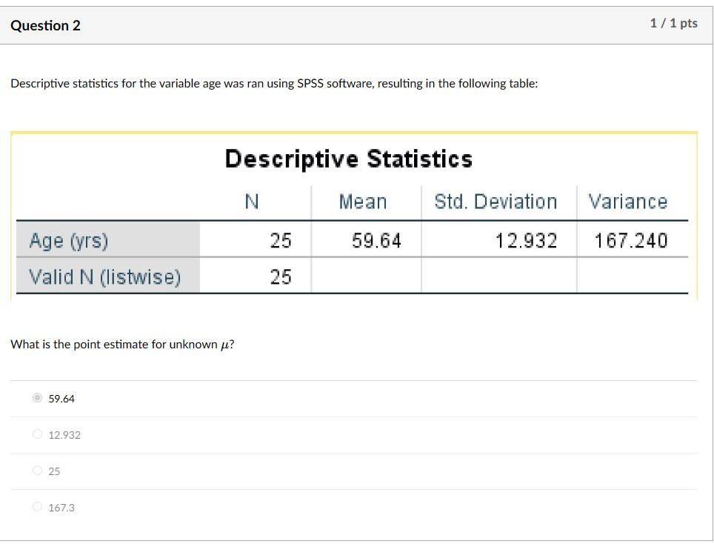Click the N column header
Image resolution: width=714 pixels, height=544 pixels.
tap(251, 201)
